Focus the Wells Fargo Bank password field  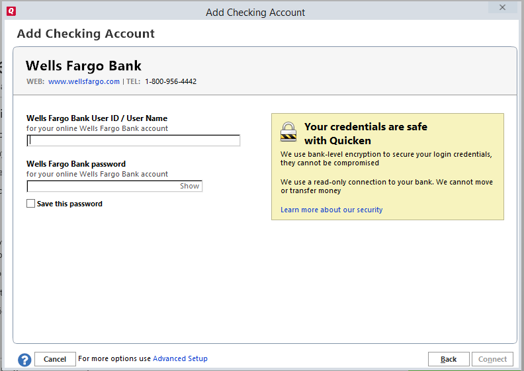pyautogui.click(x=114, y=186)
